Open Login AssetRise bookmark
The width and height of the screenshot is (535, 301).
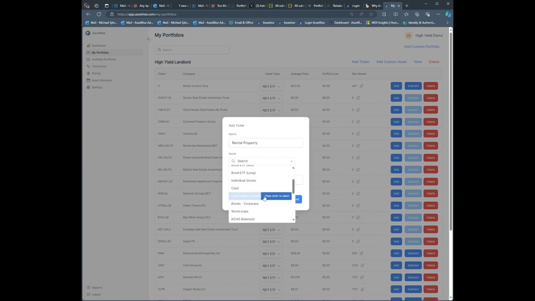tap(312, 23)
